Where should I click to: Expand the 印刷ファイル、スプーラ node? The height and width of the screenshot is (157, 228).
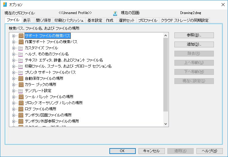point(13,66)
